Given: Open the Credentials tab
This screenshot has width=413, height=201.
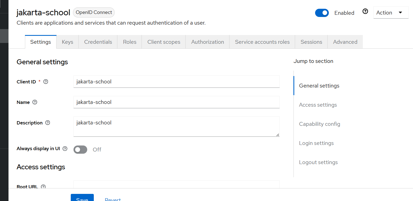Looking at the screenshot, I should [98, 42].
